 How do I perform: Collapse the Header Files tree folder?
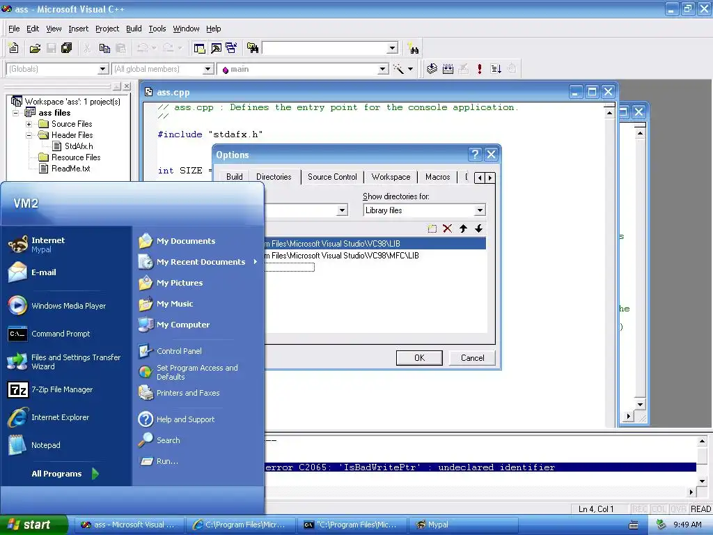tap(29, 135)
